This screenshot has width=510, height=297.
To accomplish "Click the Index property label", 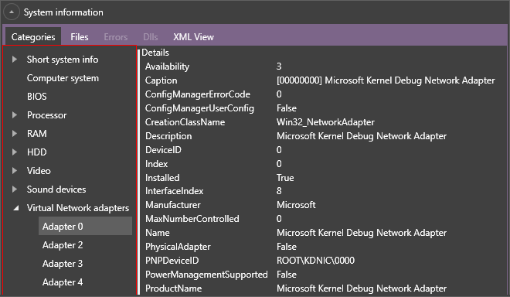I will [x=156, y=164].
